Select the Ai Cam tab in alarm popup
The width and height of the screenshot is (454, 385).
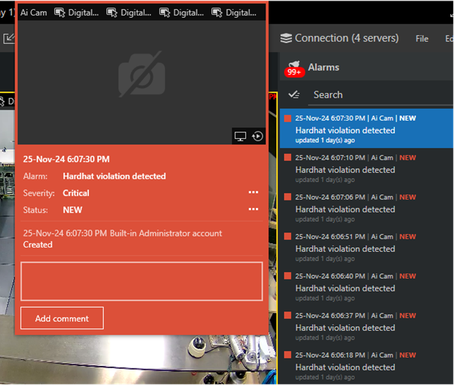click(x=34, y=12)
